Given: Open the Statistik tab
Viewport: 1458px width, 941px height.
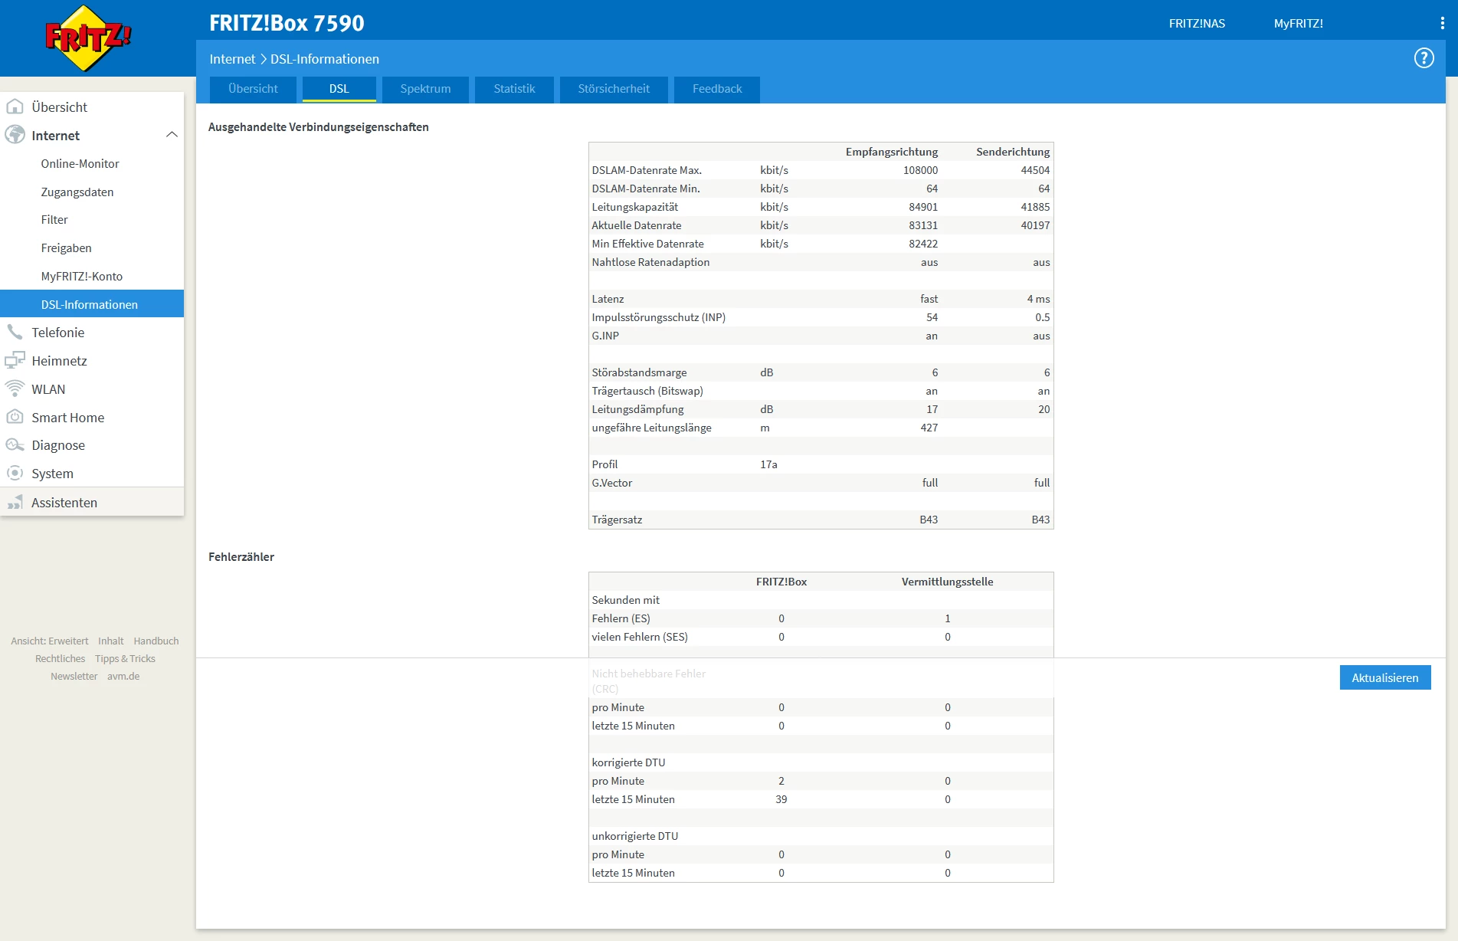Looking at the screenshot, I should coord(514,89).
